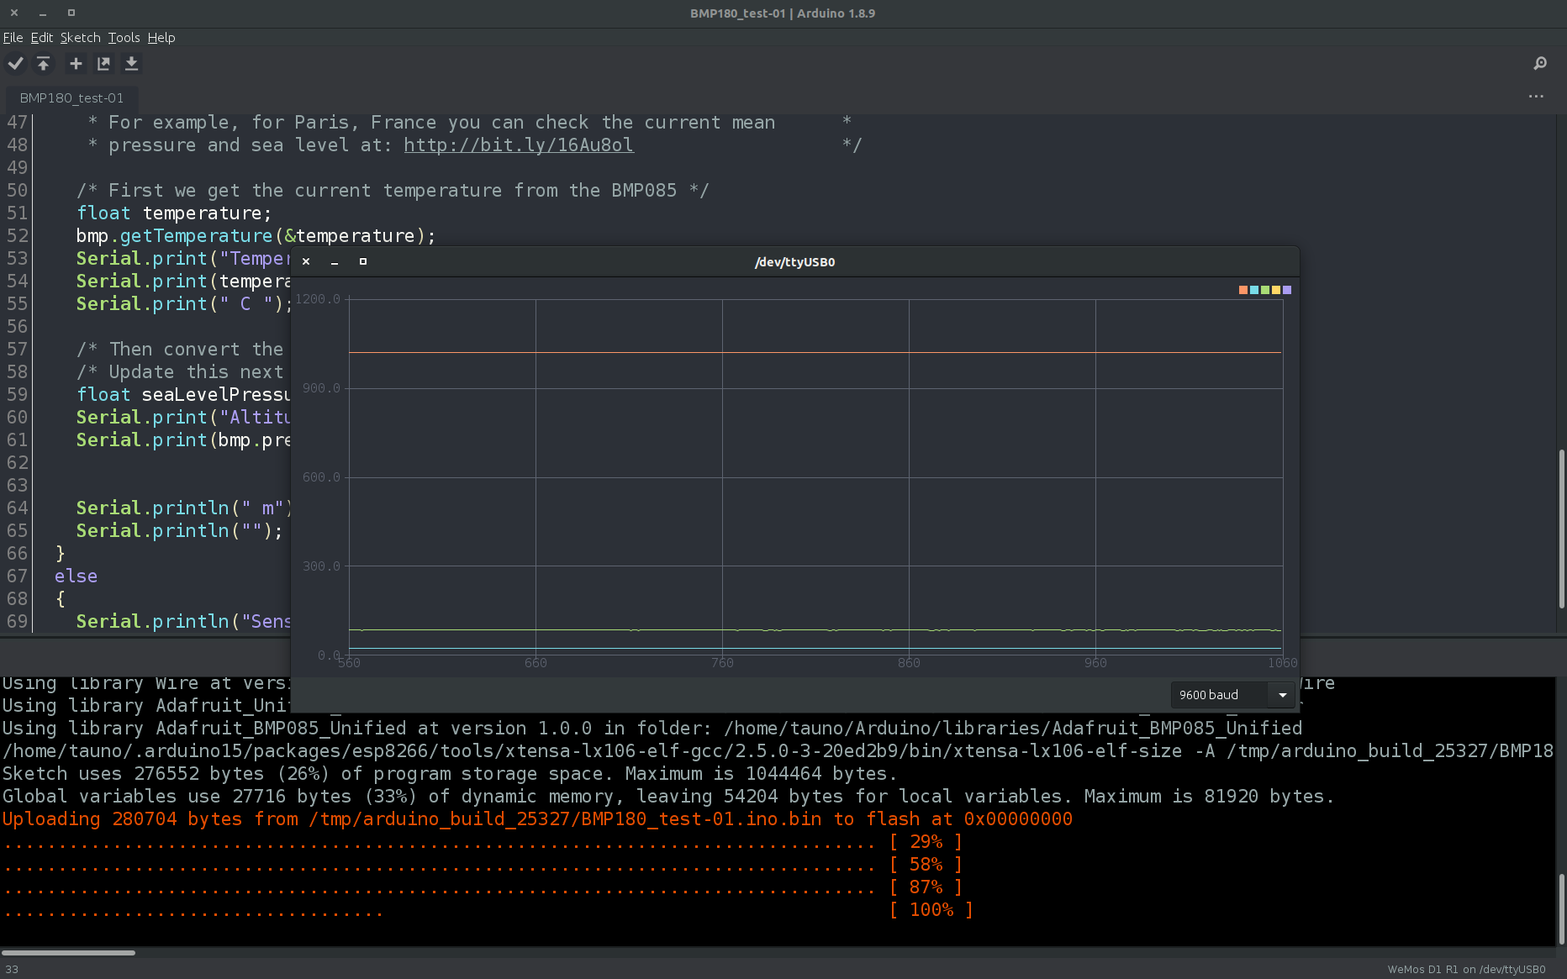Create a new sketch with plus icon
This screenshot has width=1567, height=979.
click(x=76, y=64)
